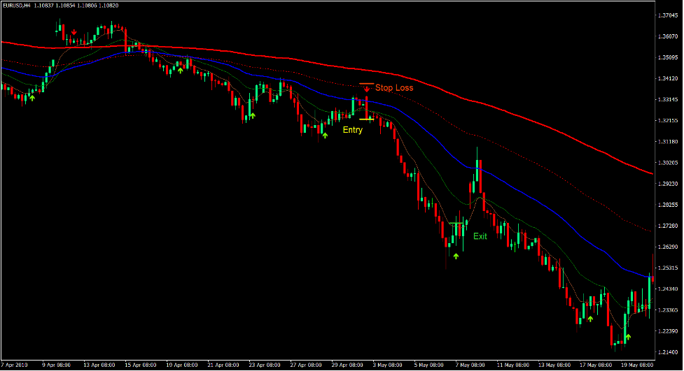684x371 pixels.
Task: Click the yellow Entry text label
Action: point(352,130)
